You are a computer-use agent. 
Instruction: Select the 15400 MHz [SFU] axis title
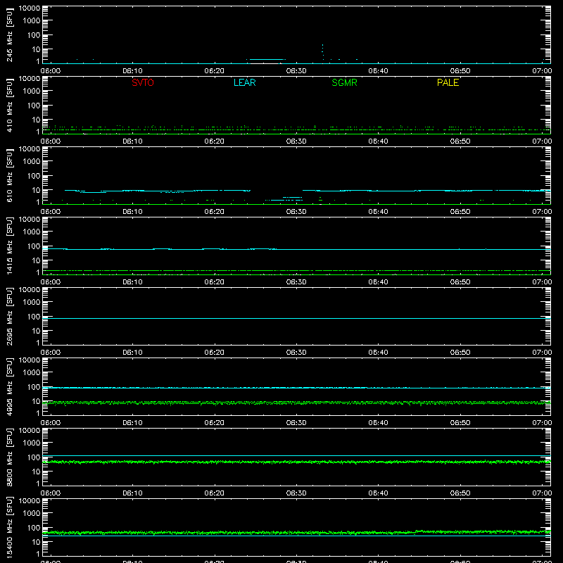(9, 527)
